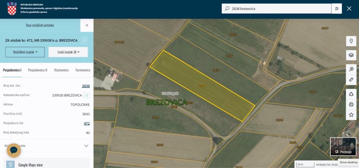
Task: Open the Izradi izvadak dropdown
Action: [68, 52]
